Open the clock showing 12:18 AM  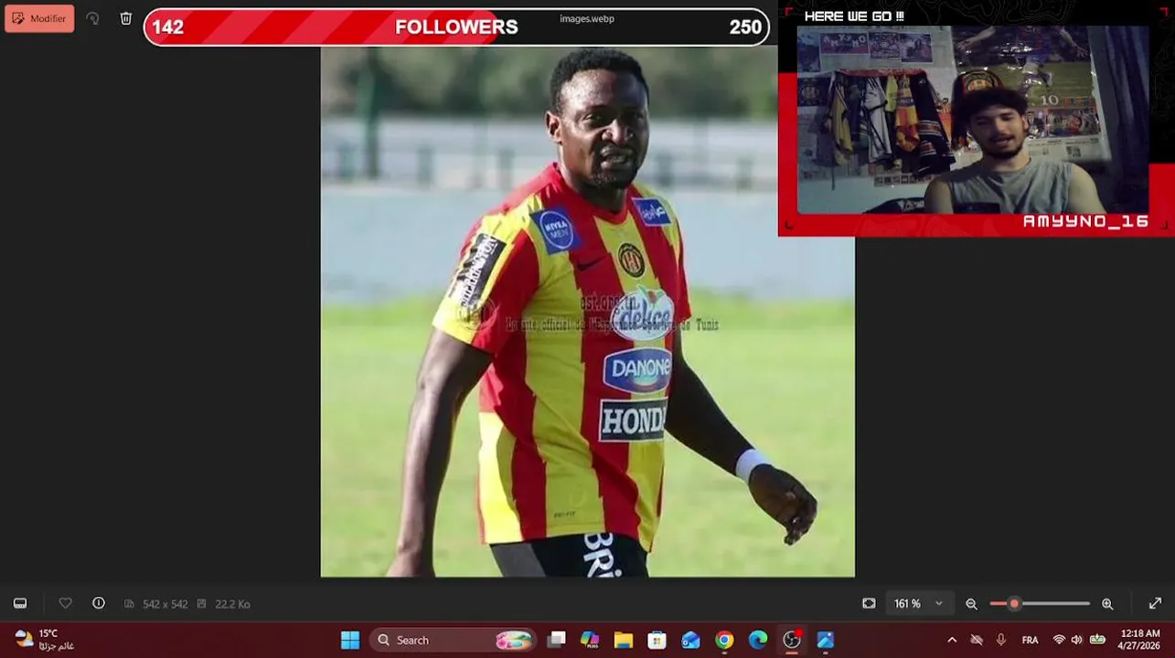tap(1139, 640)
